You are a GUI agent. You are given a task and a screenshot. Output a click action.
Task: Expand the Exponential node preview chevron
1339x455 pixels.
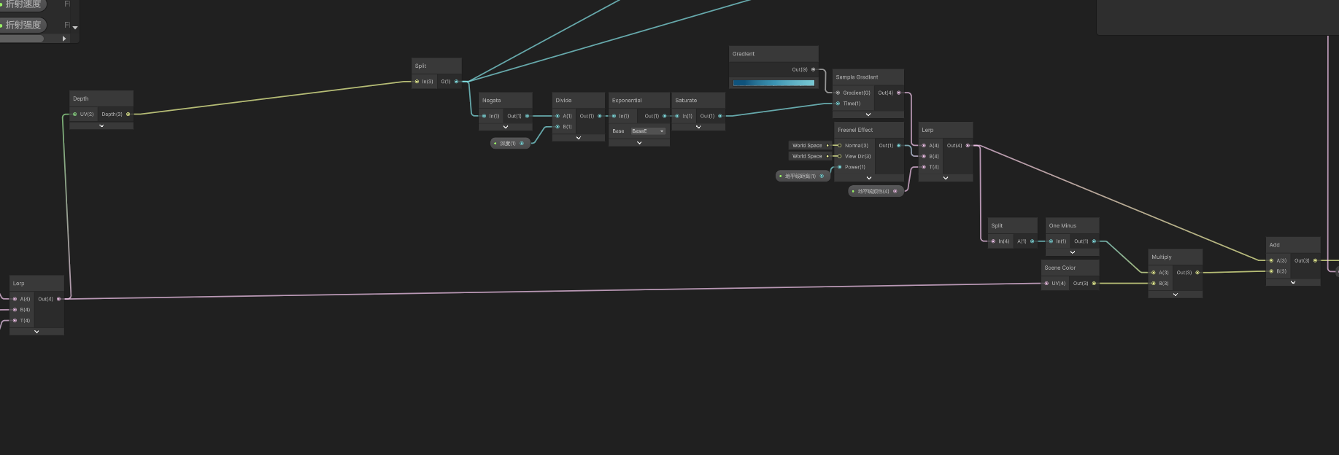click(639, 143)
